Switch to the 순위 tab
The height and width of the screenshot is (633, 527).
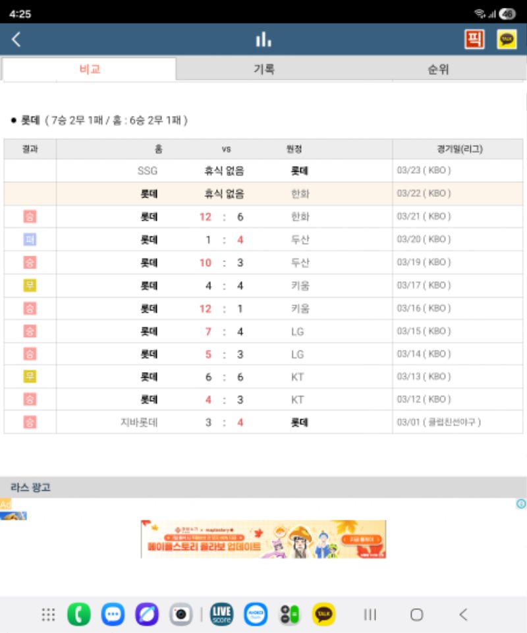438,69
